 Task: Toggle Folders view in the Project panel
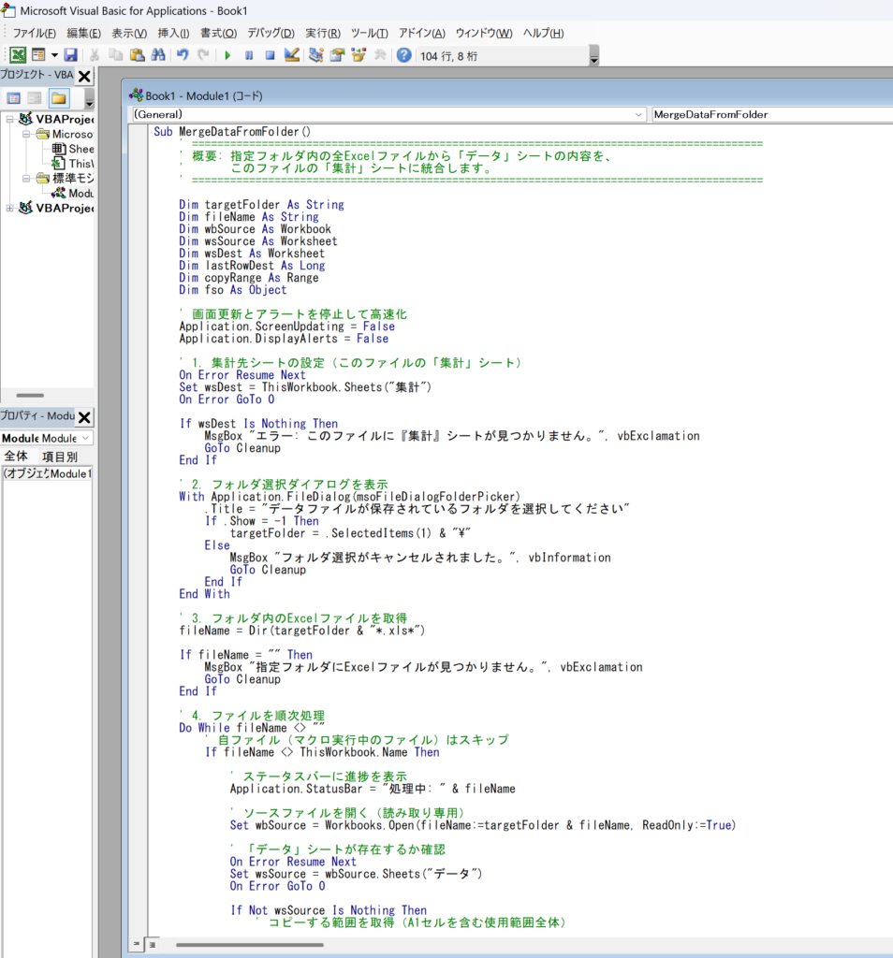[x=59, y=98]
